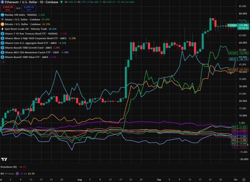Click the Brent Crude Oil droplet icon
This screenshot has width=250, height=182.
[x=3, y=29]
